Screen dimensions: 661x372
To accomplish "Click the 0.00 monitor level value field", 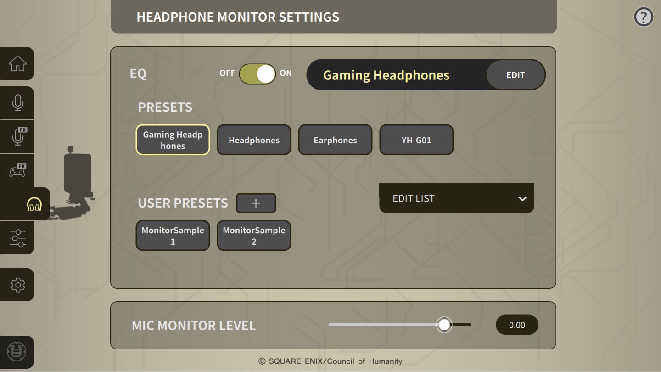I will click(x=517, y=325).
